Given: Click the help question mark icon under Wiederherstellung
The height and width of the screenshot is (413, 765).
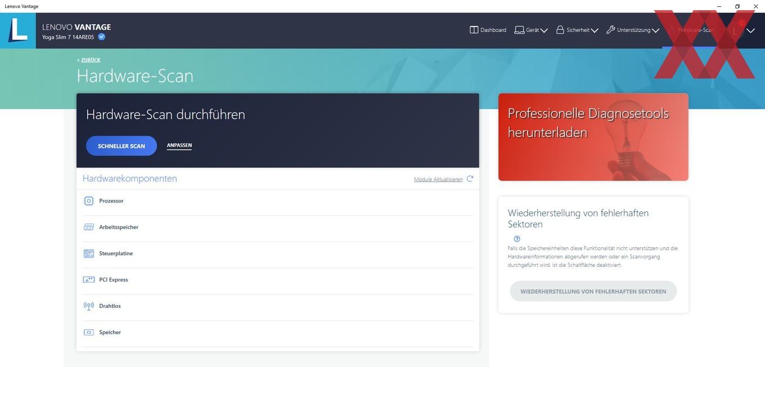Looking at the screenshot, I should (517, 239).
